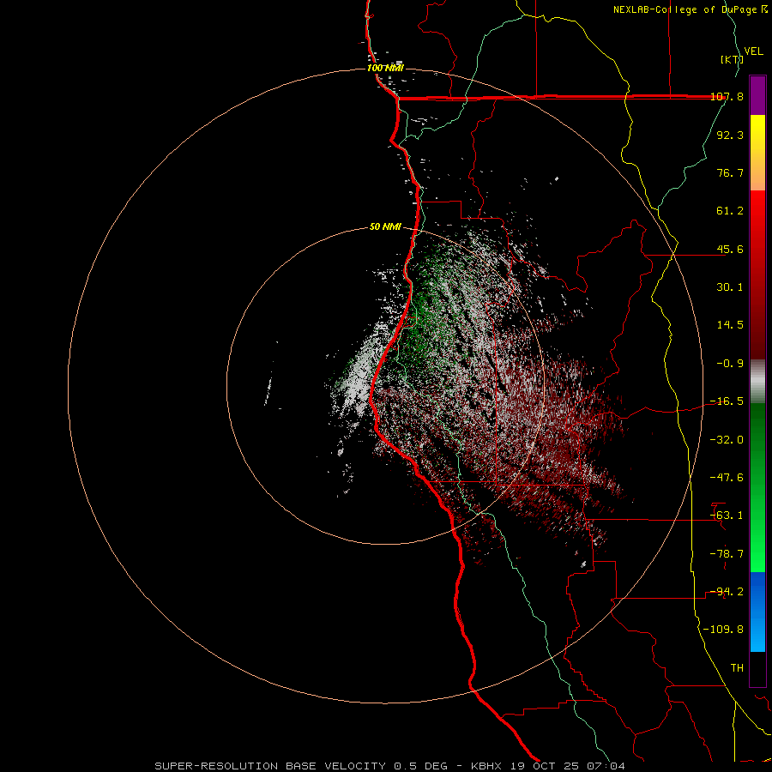This screenshot has width=772, height=772.
Task: Select the 61.2 value on velocity scale
Action: (730, 211)
